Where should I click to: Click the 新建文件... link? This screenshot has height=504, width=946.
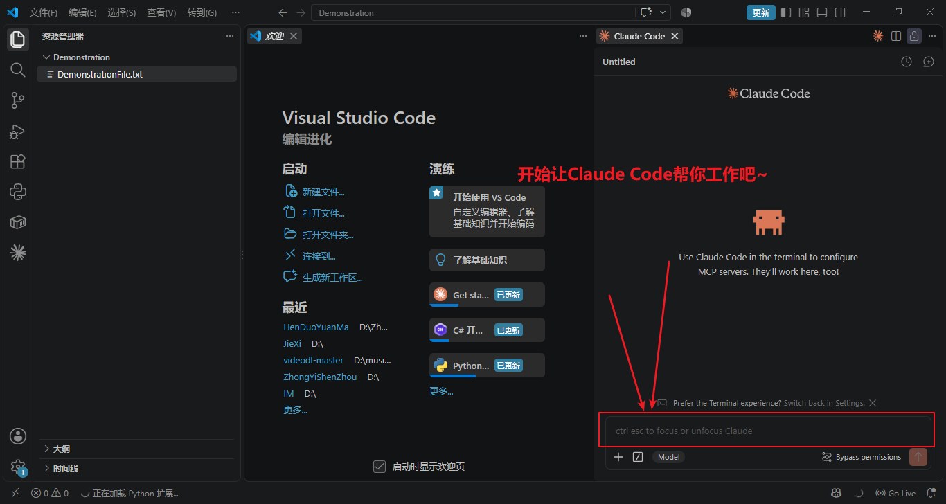coord(323,192)
